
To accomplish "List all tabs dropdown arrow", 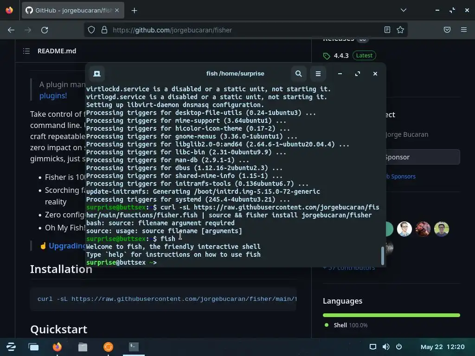I will 404,10.
